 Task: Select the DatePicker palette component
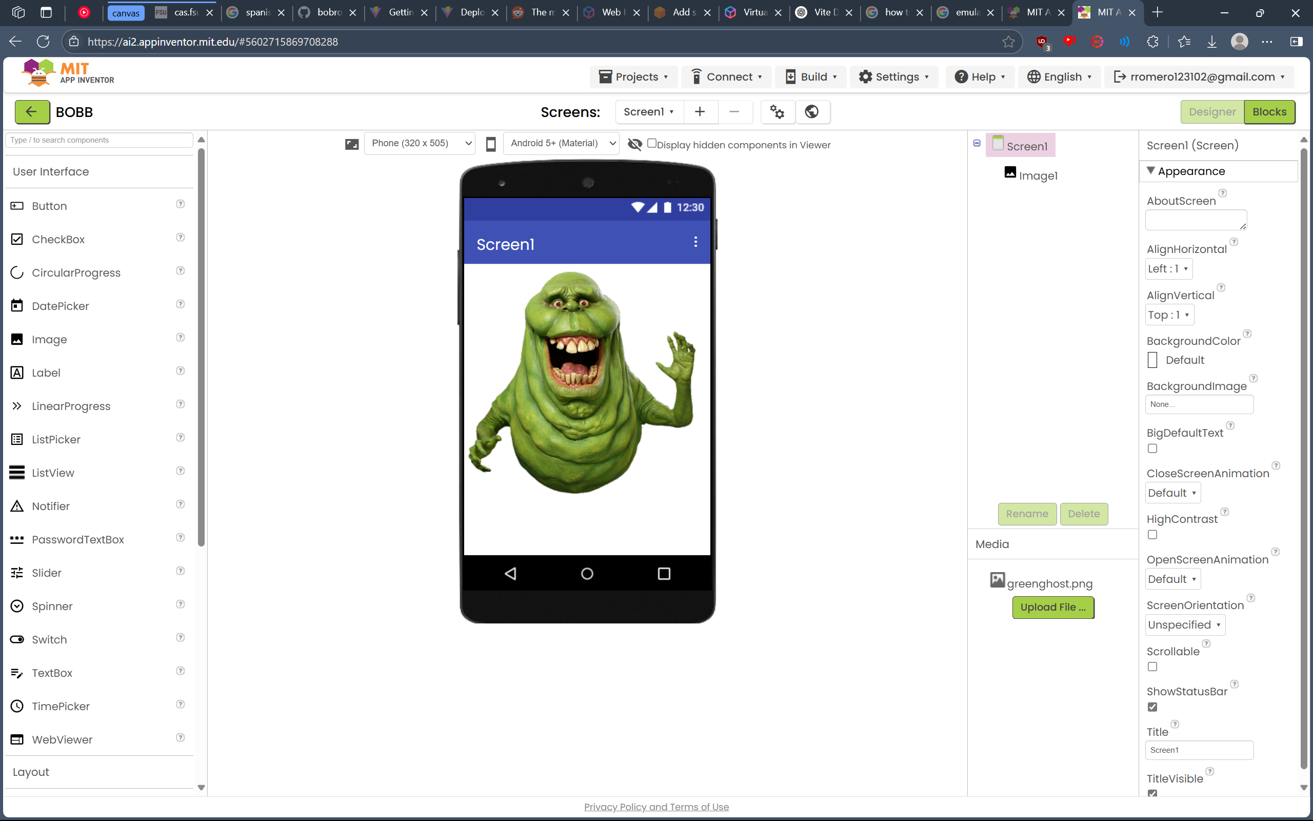pos(60,306)
